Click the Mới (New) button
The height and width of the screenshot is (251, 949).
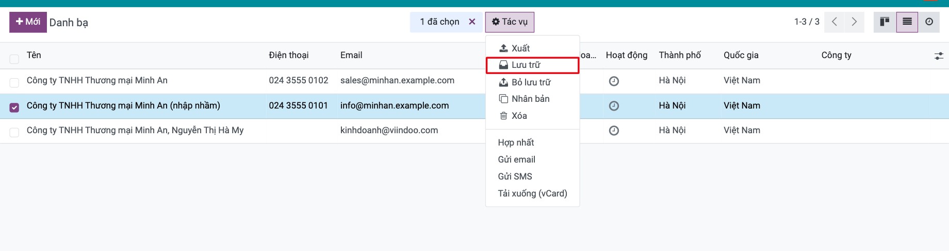pyautogui.click(x=28, y=22)
